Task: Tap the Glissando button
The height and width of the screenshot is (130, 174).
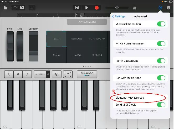Action: coord(87,74)
